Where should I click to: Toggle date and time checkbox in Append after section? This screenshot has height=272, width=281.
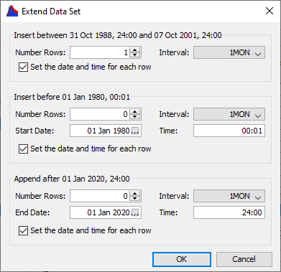coord(23,230)
